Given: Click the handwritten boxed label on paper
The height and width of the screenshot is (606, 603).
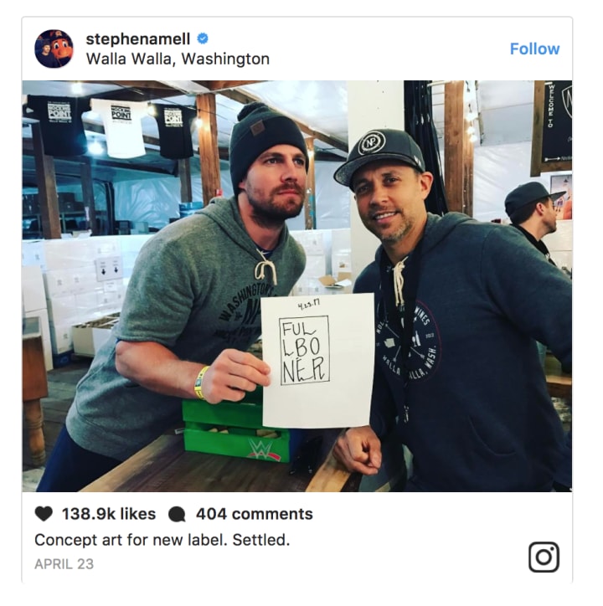Looking at the screenshot, I should coord(304,351).
